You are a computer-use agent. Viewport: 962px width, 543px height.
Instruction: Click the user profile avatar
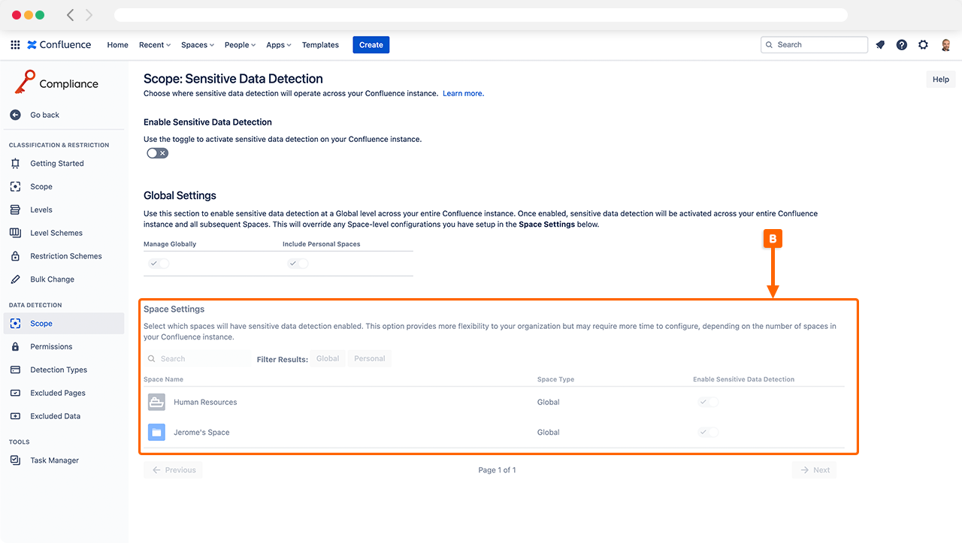tap(945, 45)
